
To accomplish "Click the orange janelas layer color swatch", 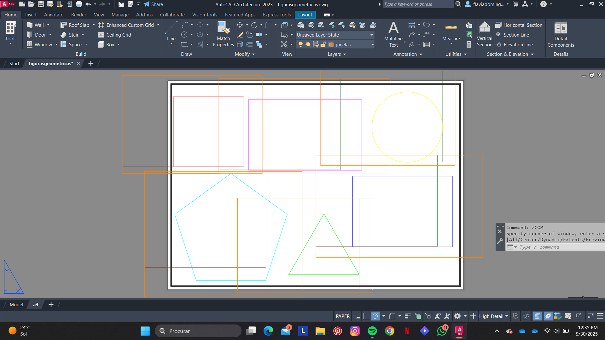I will [x=331, y=45].
